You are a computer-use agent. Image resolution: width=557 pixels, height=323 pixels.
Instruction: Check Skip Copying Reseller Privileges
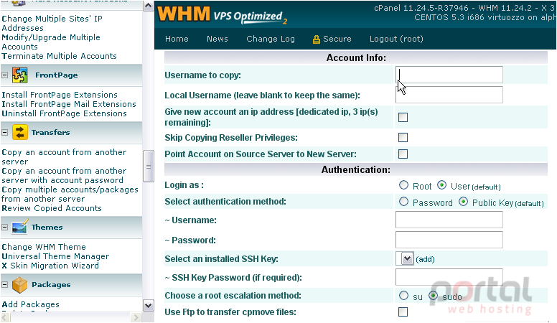(x=403, y=137)
